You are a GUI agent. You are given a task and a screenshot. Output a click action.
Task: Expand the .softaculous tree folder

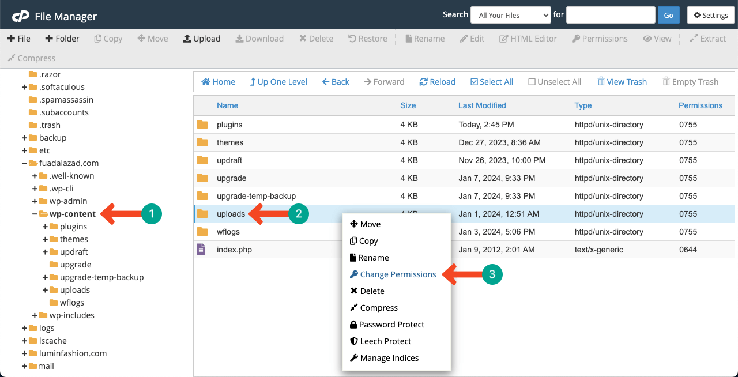coord(24,87)
